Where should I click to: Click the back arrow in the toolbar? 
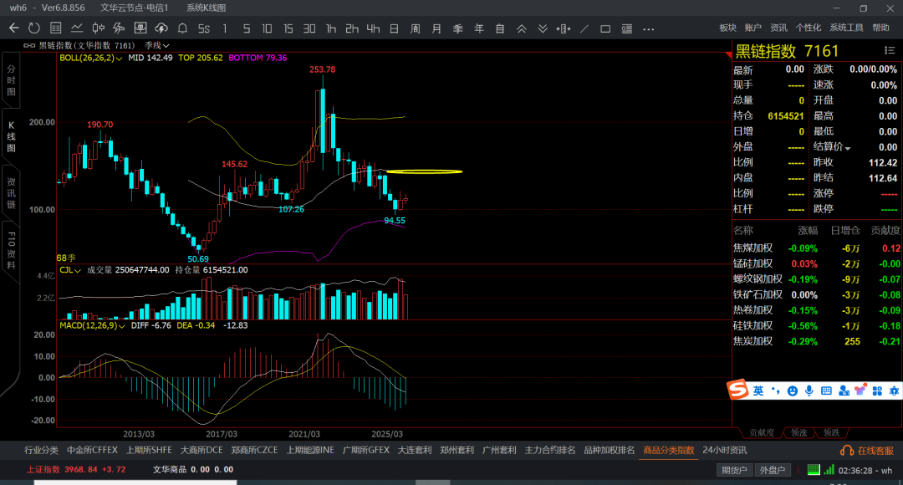point(14,28)
